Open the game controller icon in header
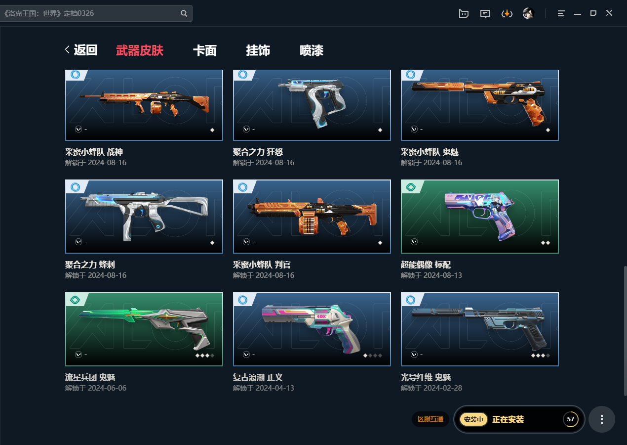The image size is (627, 445). 464,13
